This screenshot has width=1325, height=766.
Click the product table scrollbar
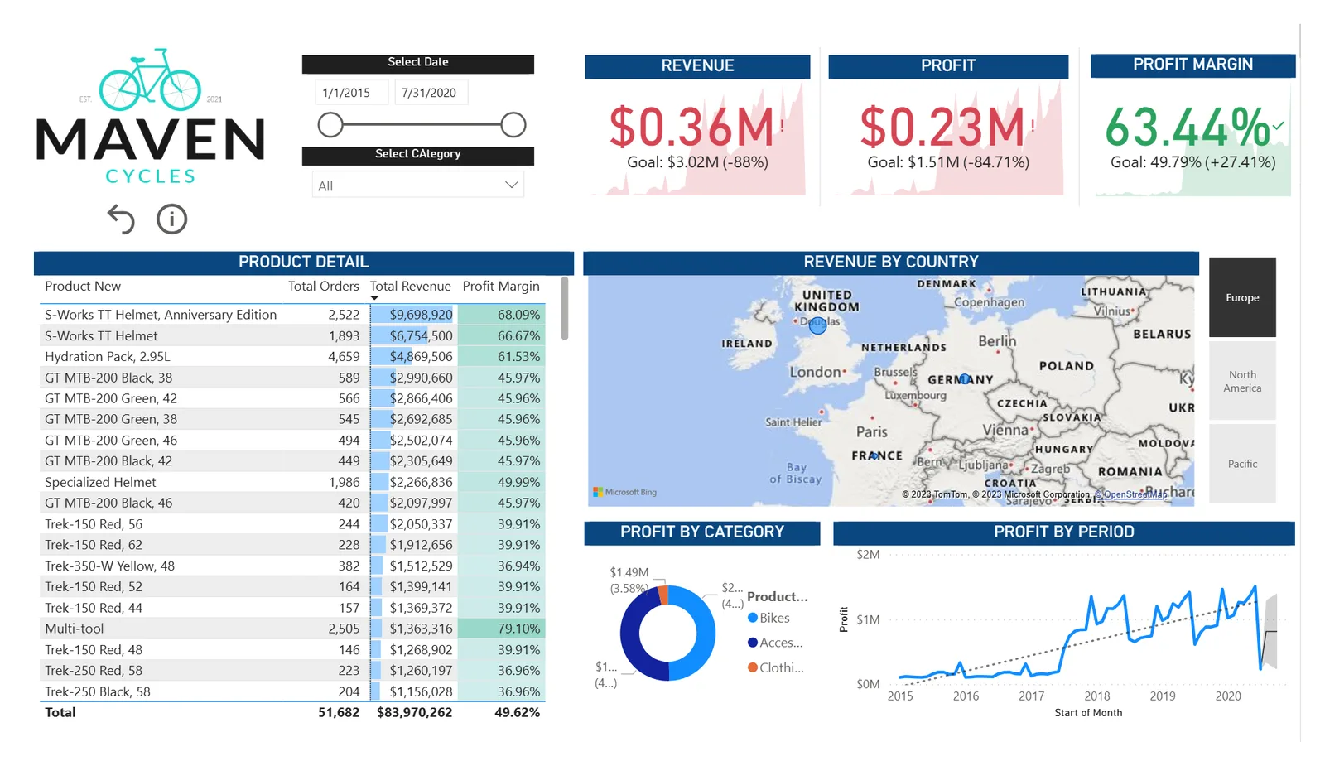tap(565, 309)
